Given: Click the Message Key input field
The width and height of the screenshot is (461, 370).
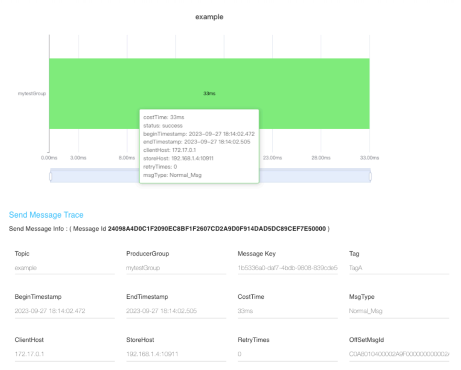Looking at the screenshot, I should point(287,268).
